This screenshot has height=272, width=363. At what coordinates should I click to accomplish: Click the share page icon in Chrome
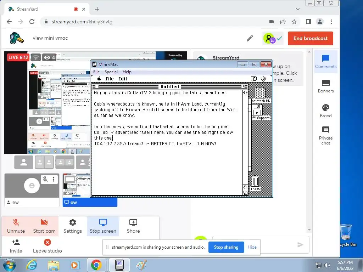coord(283,22)
